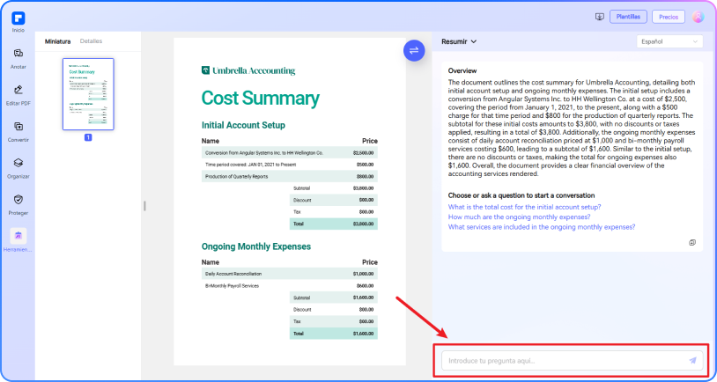
Task: Expand the Resumir mode dropdown
Action: (x=458, y=41)
